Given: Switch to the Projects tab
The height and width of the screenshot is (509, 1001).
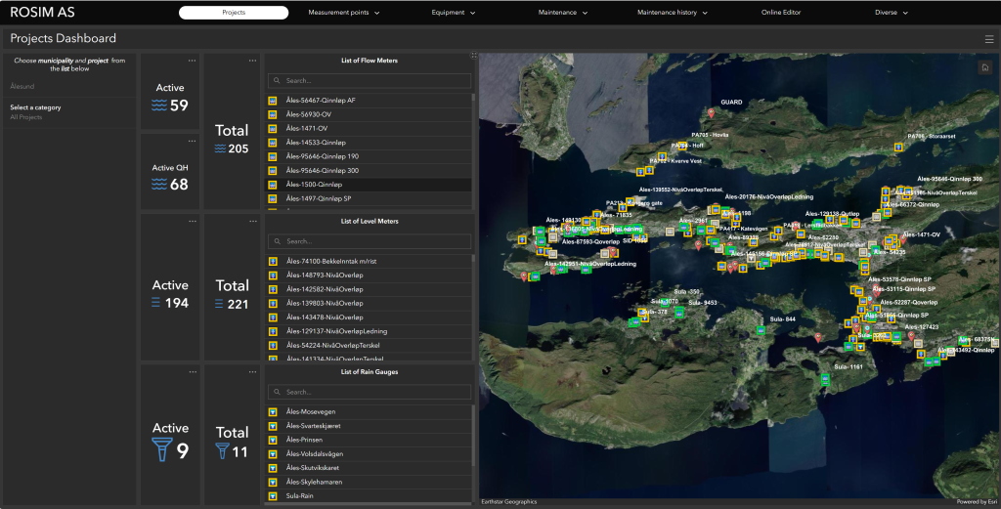Looking at the screenshot, I should (234, 13).
